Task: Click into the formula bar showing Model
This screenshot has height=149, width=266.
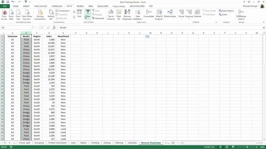Action: 160,28
